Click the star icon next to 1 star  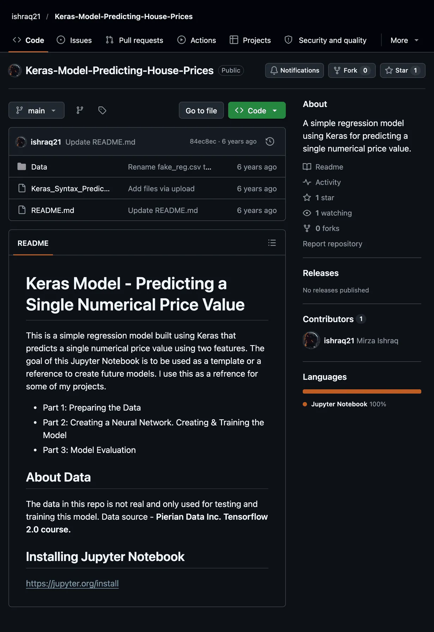(307, 197)
